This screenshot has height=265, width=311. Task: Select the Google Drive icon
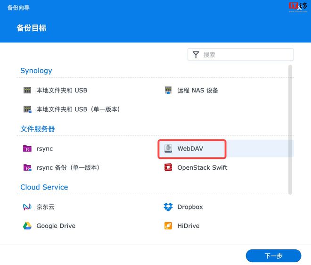tap(27, 226)
